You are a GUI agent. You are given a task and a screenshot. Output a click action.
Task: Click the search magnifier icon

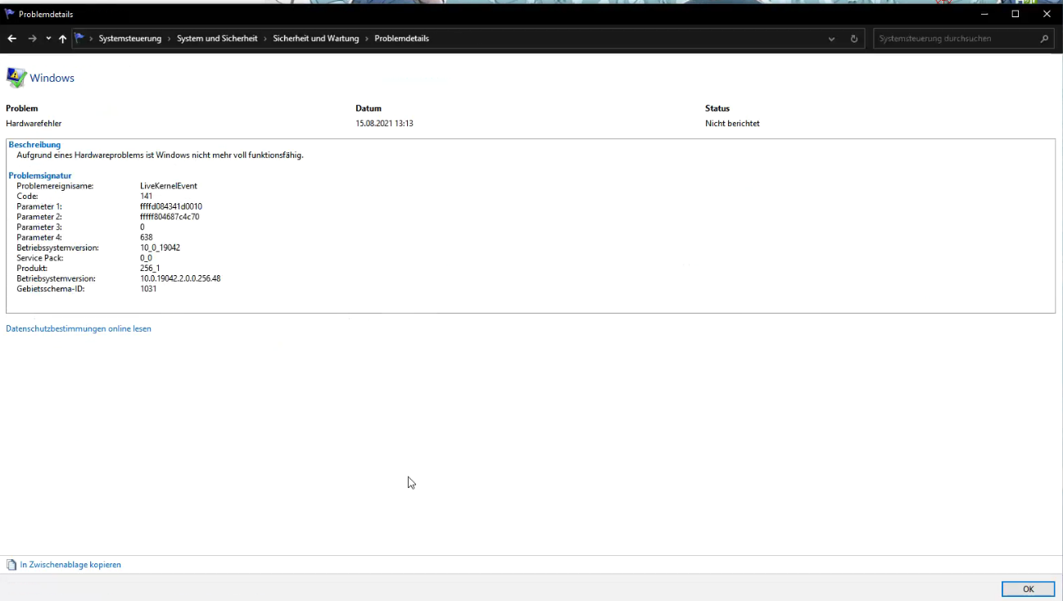[x=1044, y=38]
